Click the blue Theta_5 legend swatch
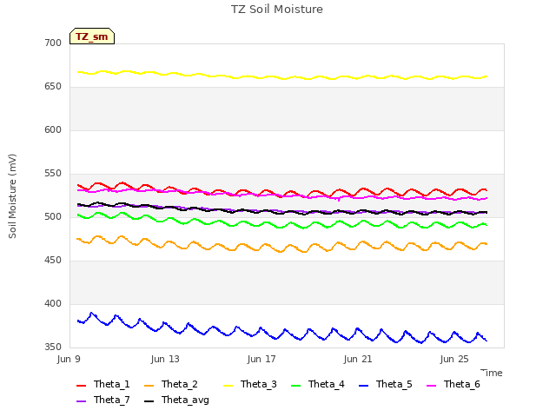This screenshot has width=556, height=417. (363, 386)
